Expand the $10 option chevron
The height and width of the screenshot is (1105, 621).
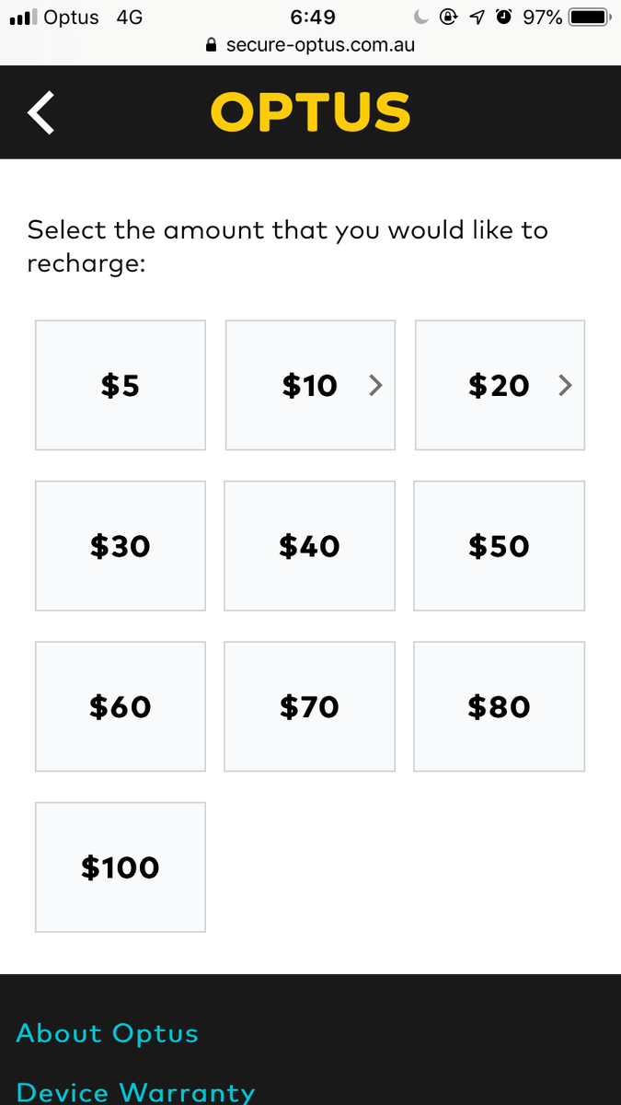374,386
